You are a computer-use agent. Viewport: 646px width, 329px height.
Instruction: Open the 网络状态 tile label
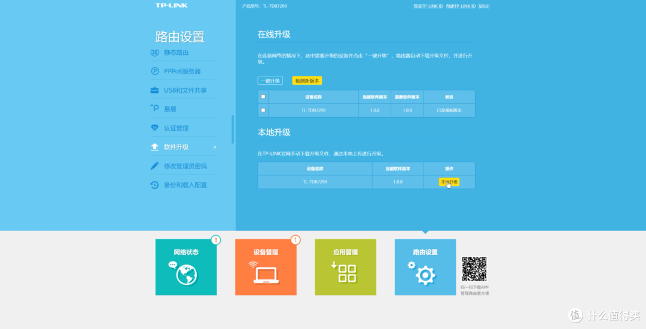point(186,252)
